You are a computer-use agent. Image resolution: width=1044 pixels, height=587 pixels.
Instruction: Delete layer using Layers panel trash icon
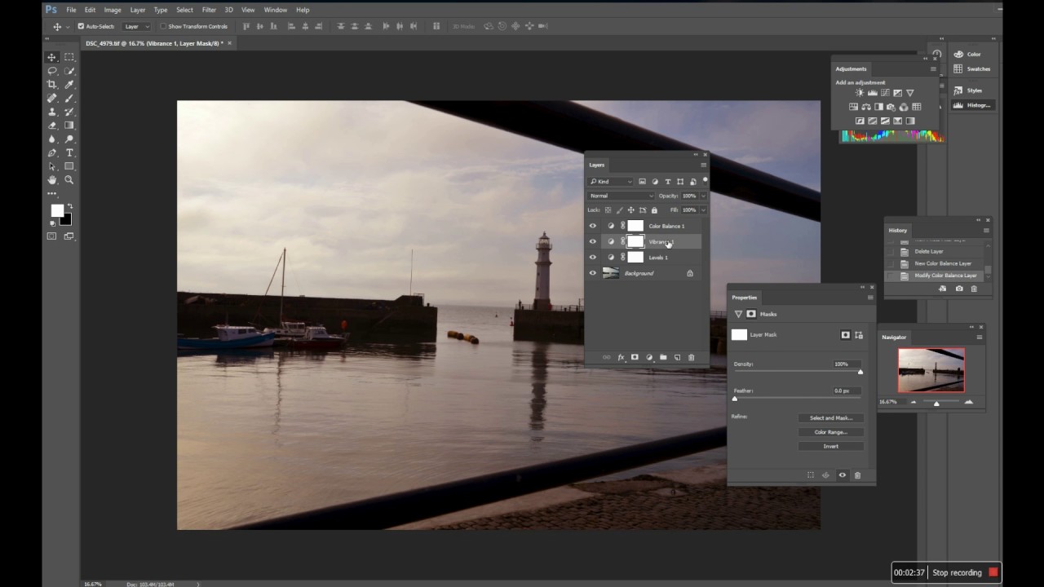point(692,357)
